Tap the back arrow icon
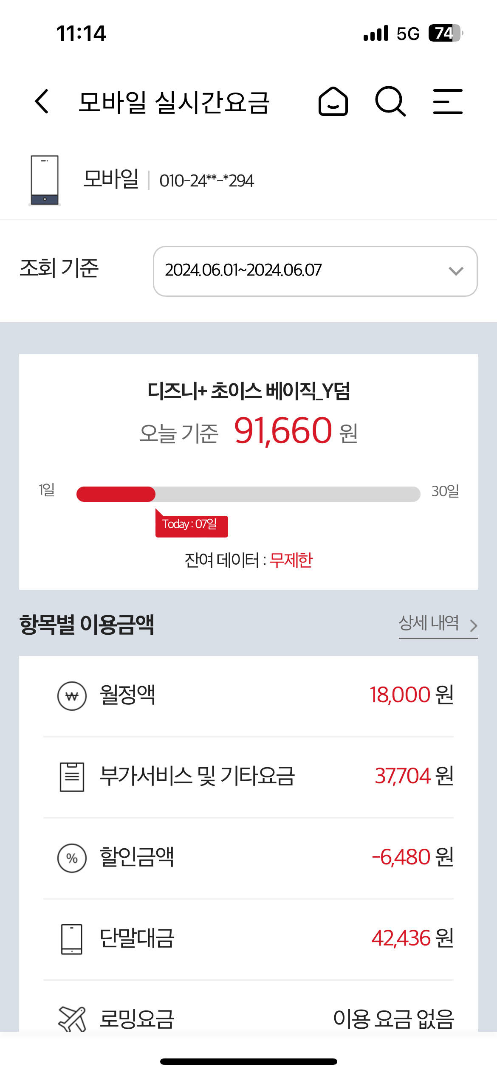This screenshot has height=1075, width=497. click(x=42, y=101)
